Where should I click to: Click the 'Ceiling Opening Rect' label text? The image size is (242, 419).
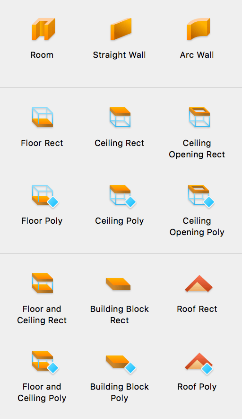[197, 149]
